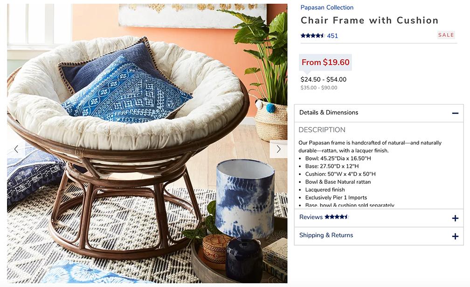This screenshot has height=287, width=470.
Task: Click the main papasan chair product photo
Action: 147,143
